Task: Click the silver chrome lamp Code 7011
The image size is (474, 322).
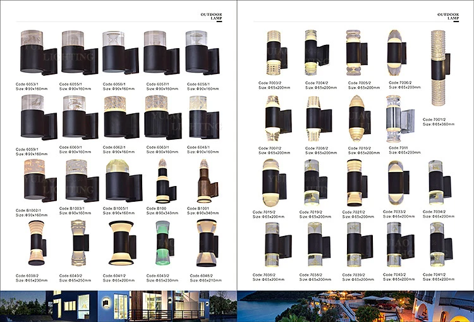Action: click(400, 118)
